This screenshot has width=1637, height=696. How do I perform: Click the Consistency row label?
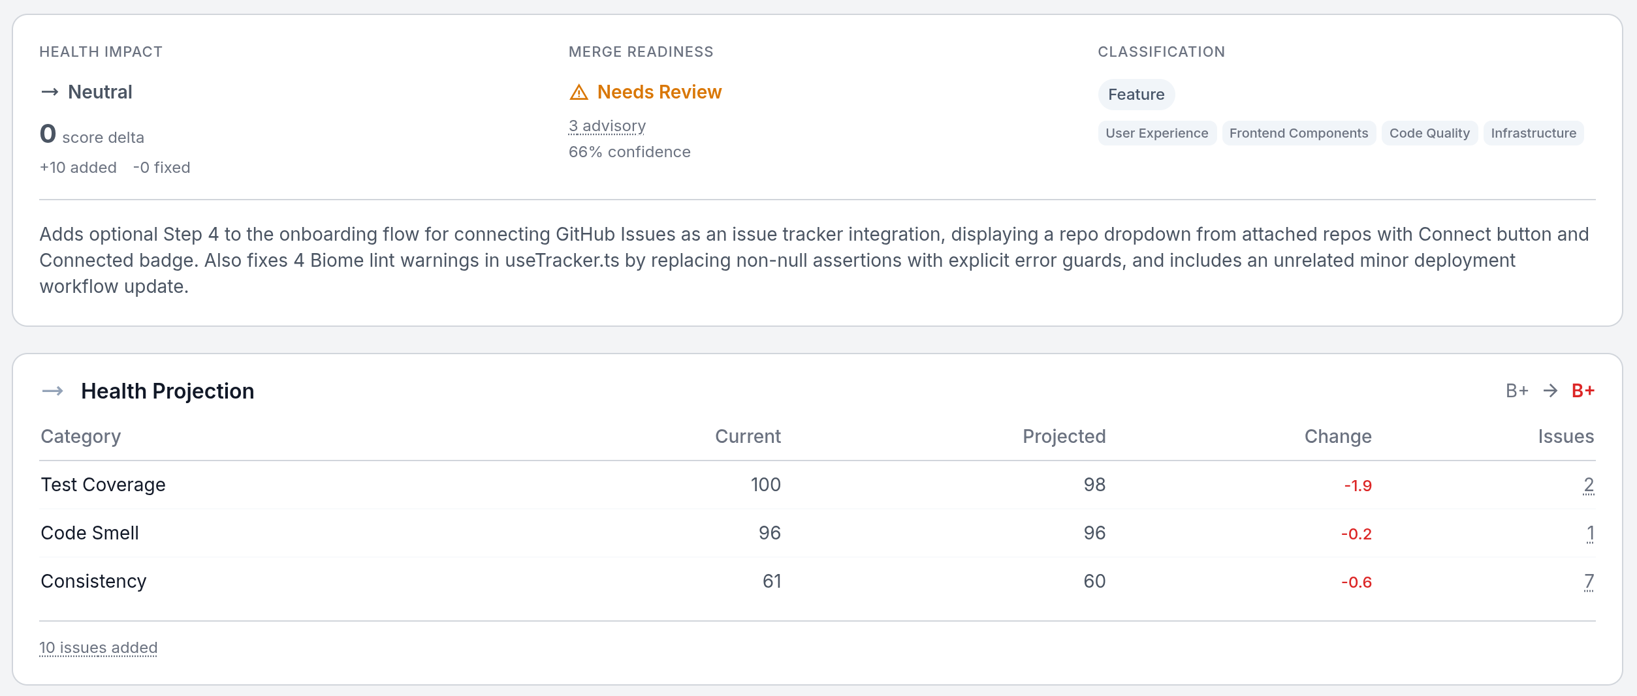pyautogui.click(x=93, y=581)
